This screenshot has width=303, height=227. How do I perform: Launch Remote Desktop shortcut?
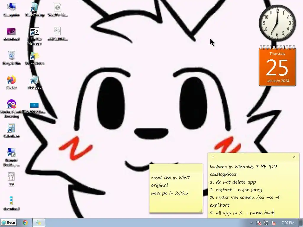point(12,157)
